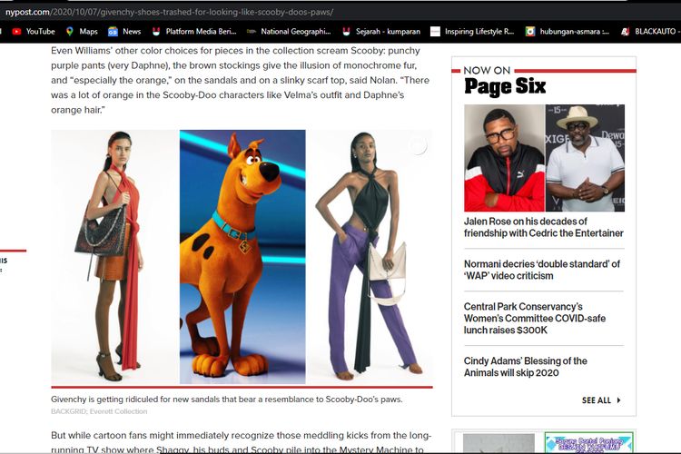Read Normani 'WAP' video criticism story

pyautogui.click(x=541, y=270)
